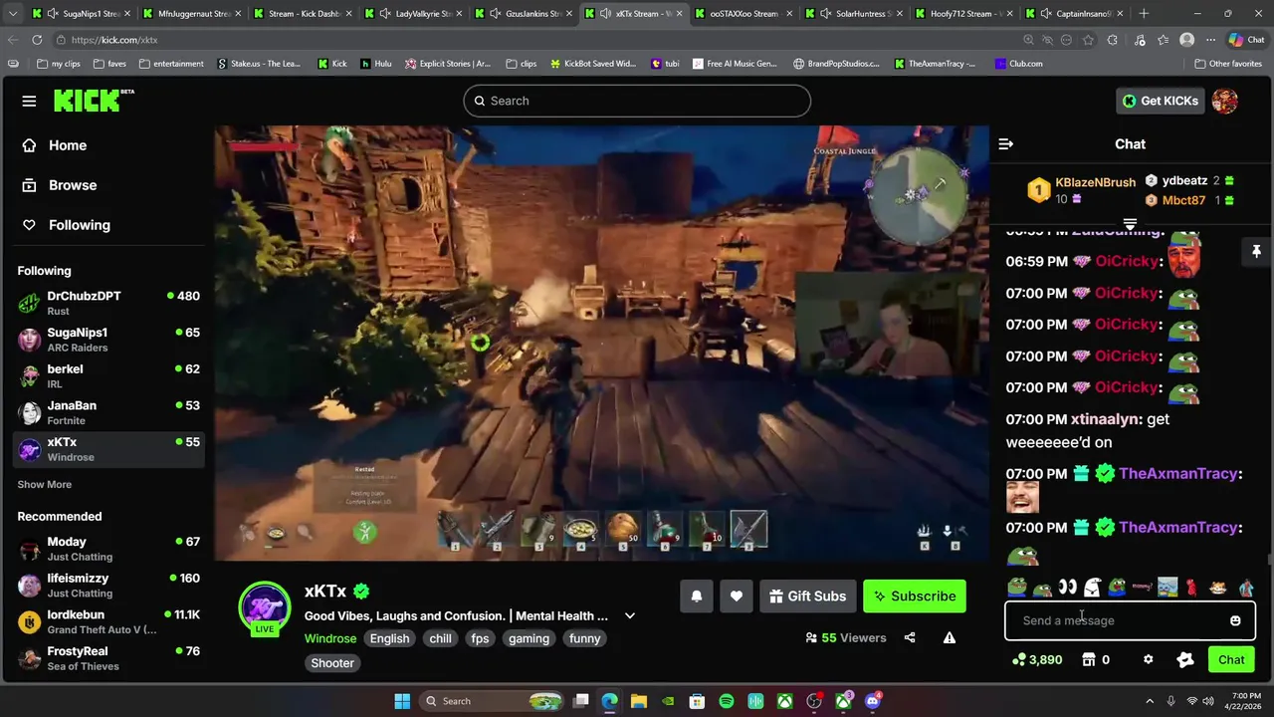Open chat settings gear
The image size is (1274, 717).
[x=1148, y=659]
